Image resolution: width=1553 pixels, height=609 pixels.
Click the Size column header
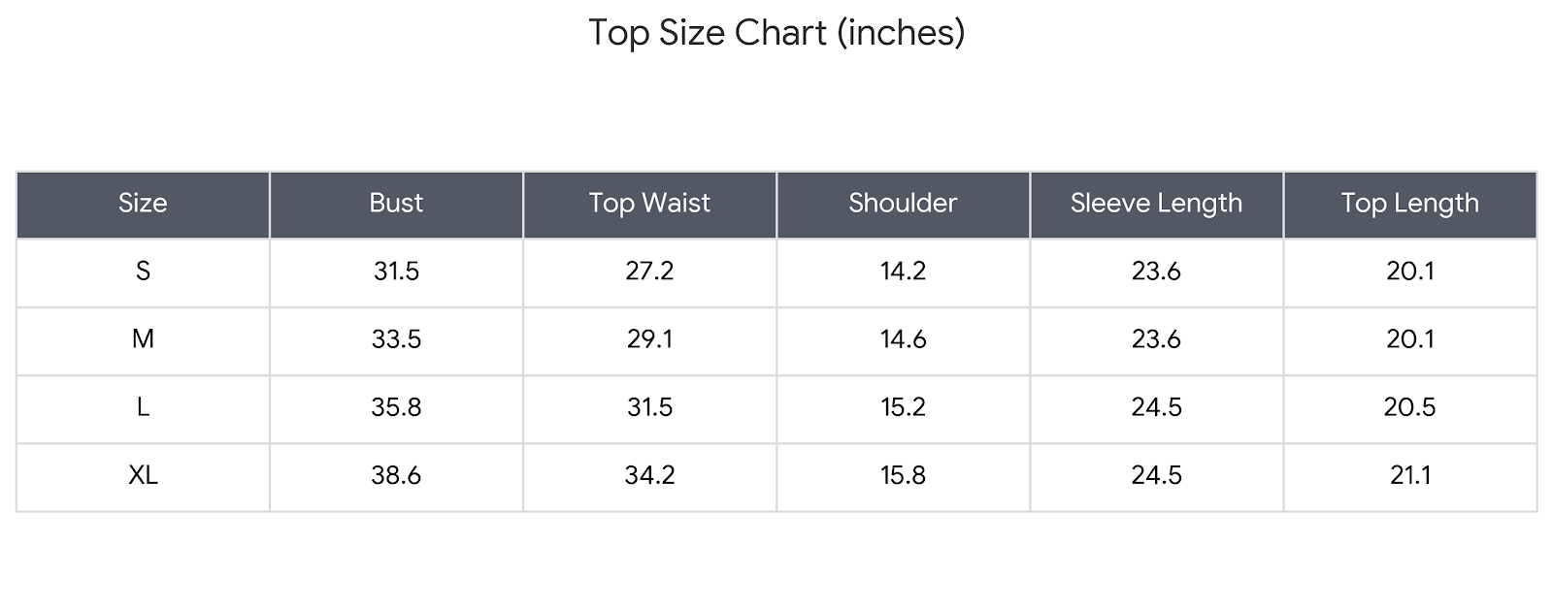click(143, 204)
